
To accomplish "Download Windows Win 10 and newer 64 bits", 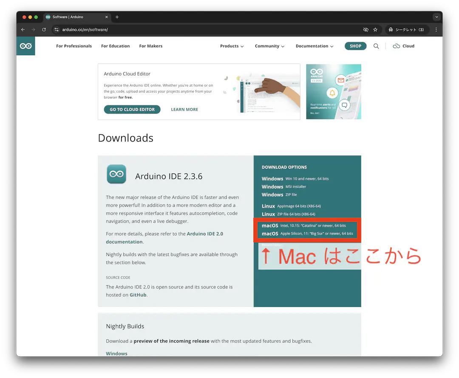I will tap(295, 179).
